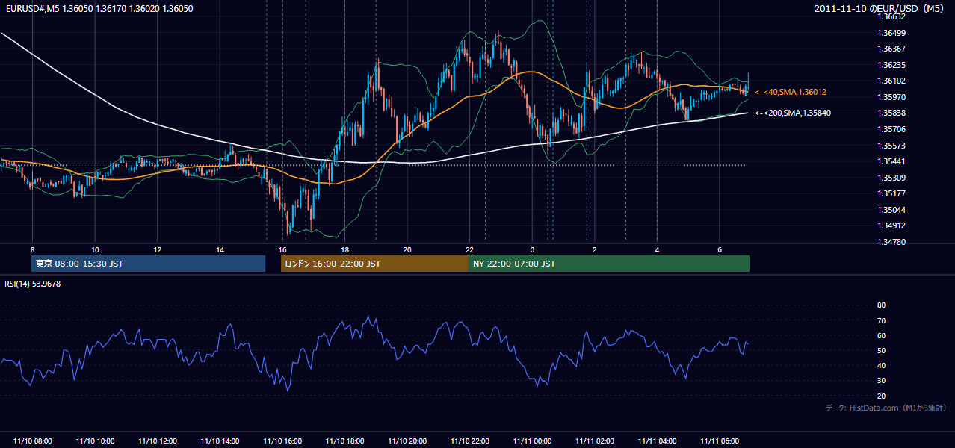
Task: Click RSI scale level 40
Action: [881, 366]
